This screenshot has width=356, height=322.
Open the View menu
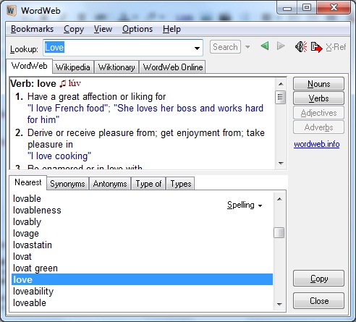103,29
